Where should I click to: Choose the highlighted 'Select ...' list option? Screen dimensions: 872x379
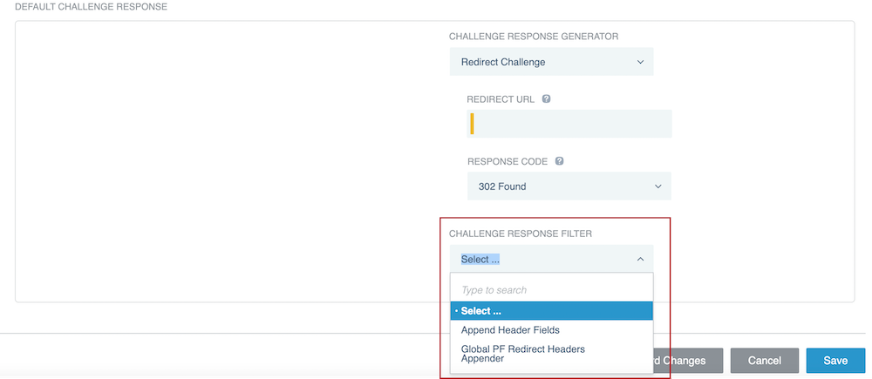coord(551,311)
